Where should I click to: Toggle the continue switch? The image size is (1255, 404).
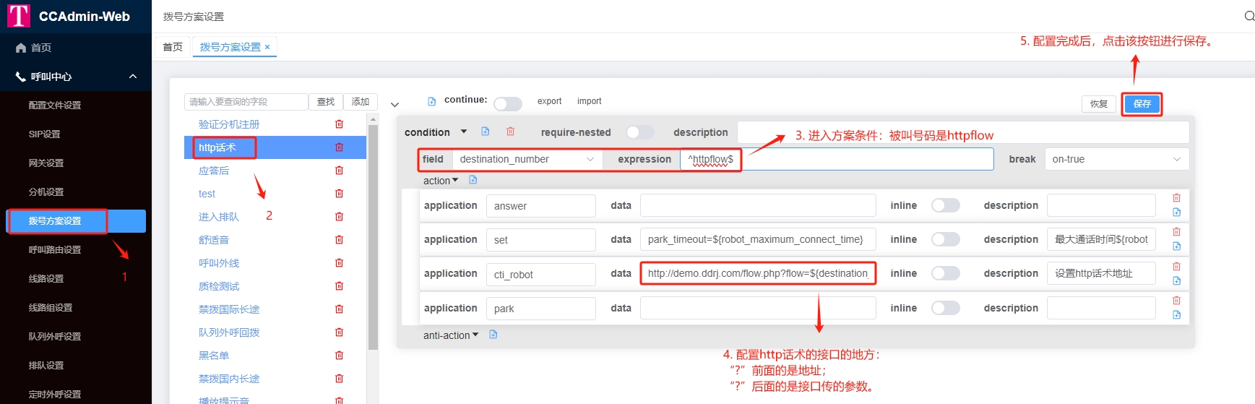[x=507, y=104]
